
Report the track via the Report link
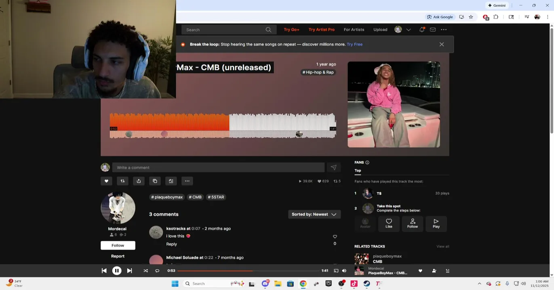tap(118, 256)
